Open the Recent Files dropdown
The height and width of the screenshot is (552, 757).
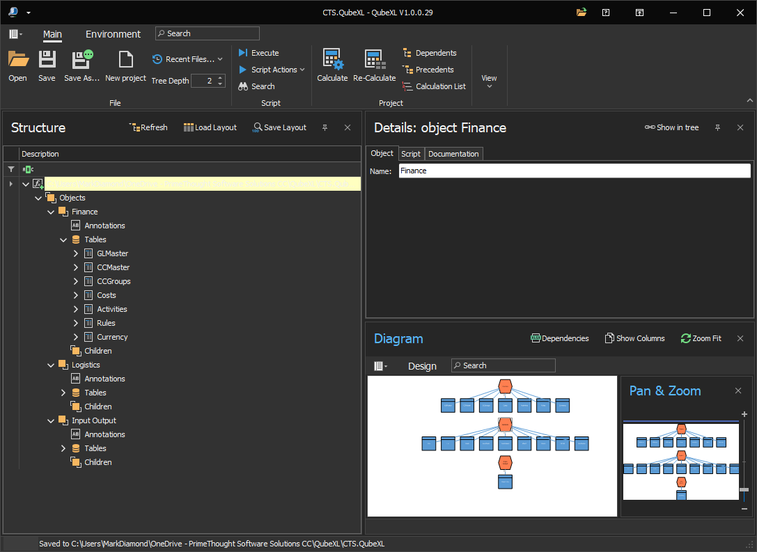pos(188,59)
